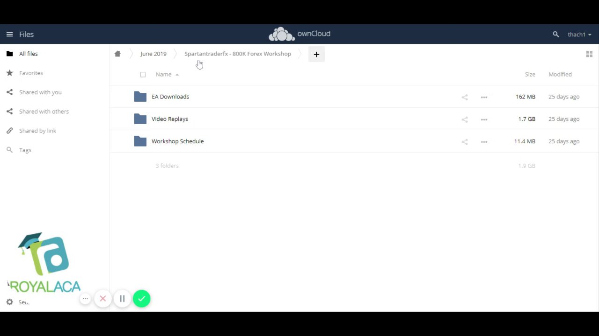Open more actions for Workshop Schedule
This screenshot has height=336, width=599.
coord(484,142)
